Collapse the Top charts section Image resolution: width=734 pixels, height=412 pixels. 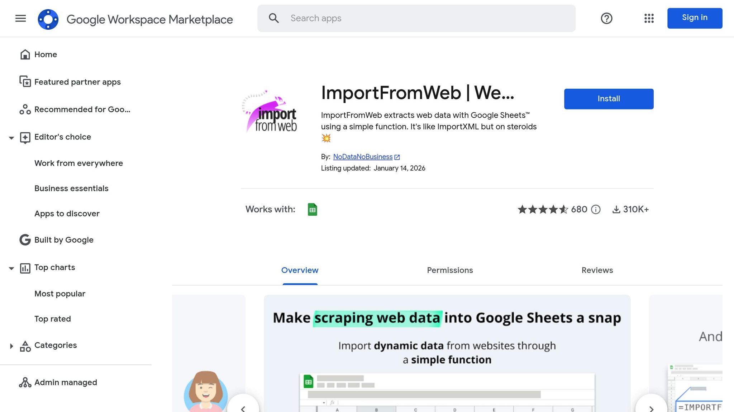(11, 268)
